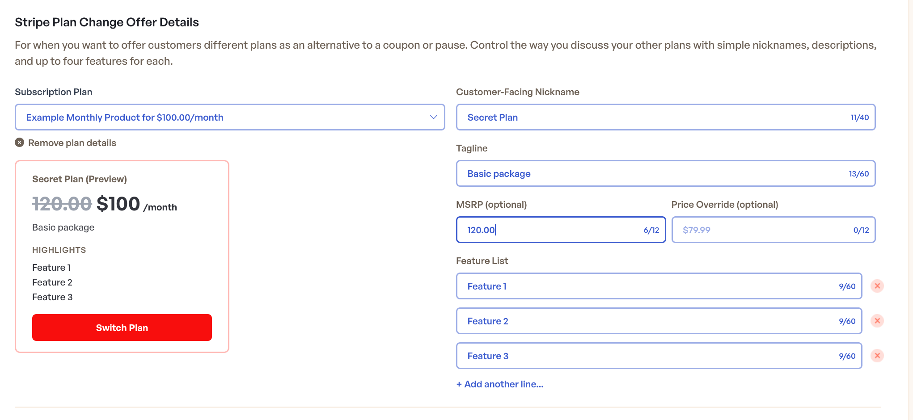Remove the Feature 3 entry
Image resolution: width=913 pixels, height=420 pixels.
(877, 356)
